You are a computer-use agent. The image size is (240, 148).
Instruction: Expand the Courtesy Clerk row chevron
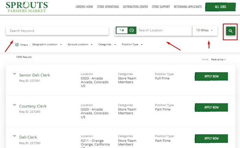14,105
